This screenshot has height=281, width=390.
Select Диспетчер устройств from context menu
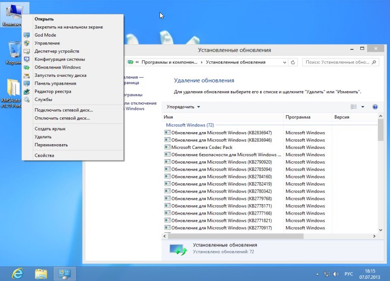[57, 51]
